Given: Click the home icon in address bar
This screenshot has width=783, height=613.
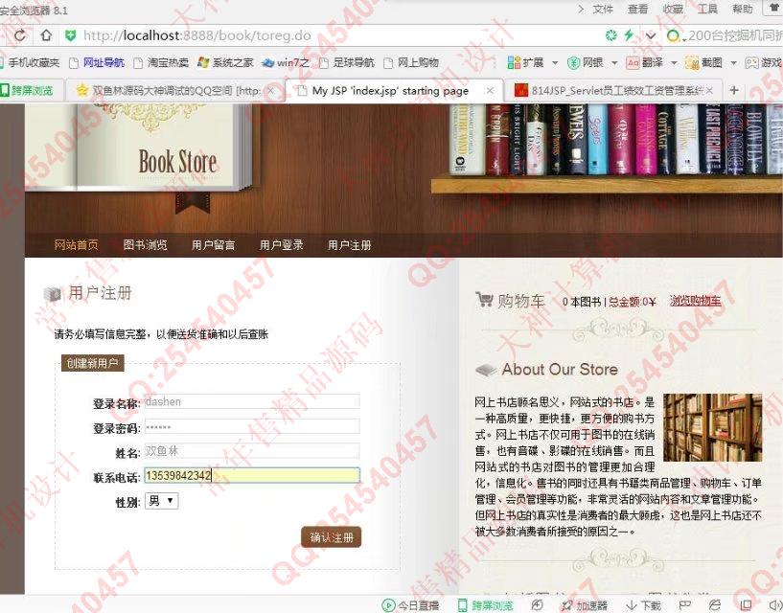Looking at the screenshot, I should (45, 35).
